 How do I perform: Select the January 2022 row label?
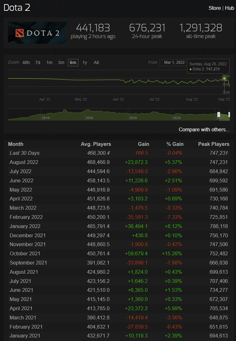25,226
